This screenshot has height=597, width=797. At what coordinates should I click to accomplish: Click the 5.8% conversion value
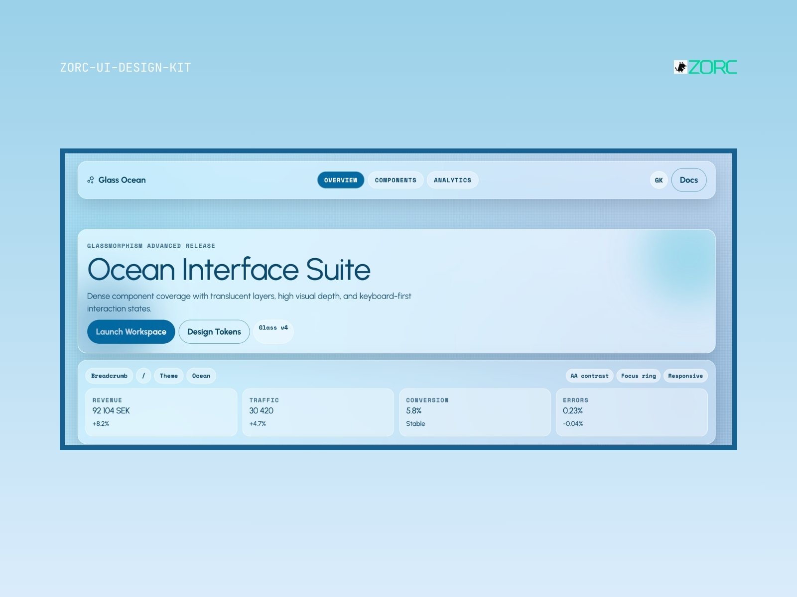pos(414,410)
